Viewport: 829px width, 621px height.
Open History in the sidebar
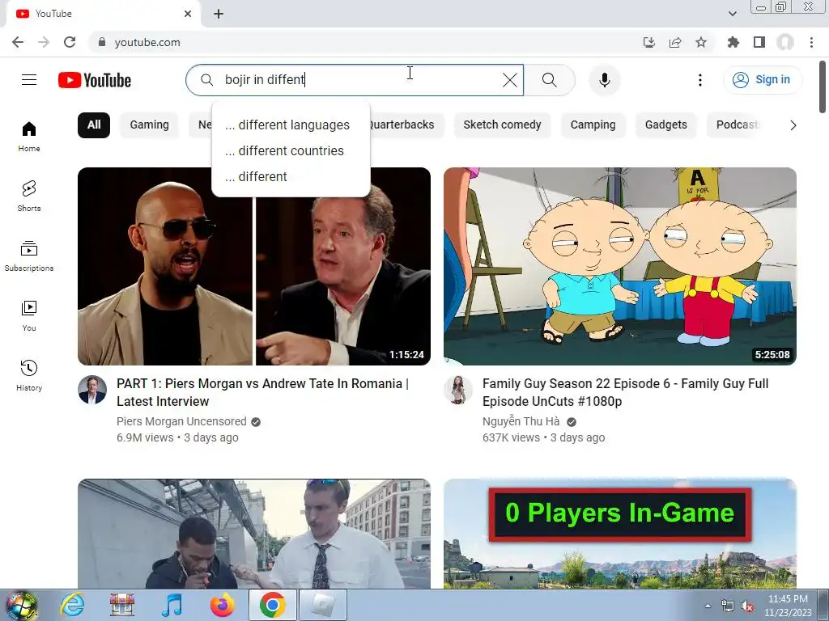pyautogui.click(x=29, y=375)
